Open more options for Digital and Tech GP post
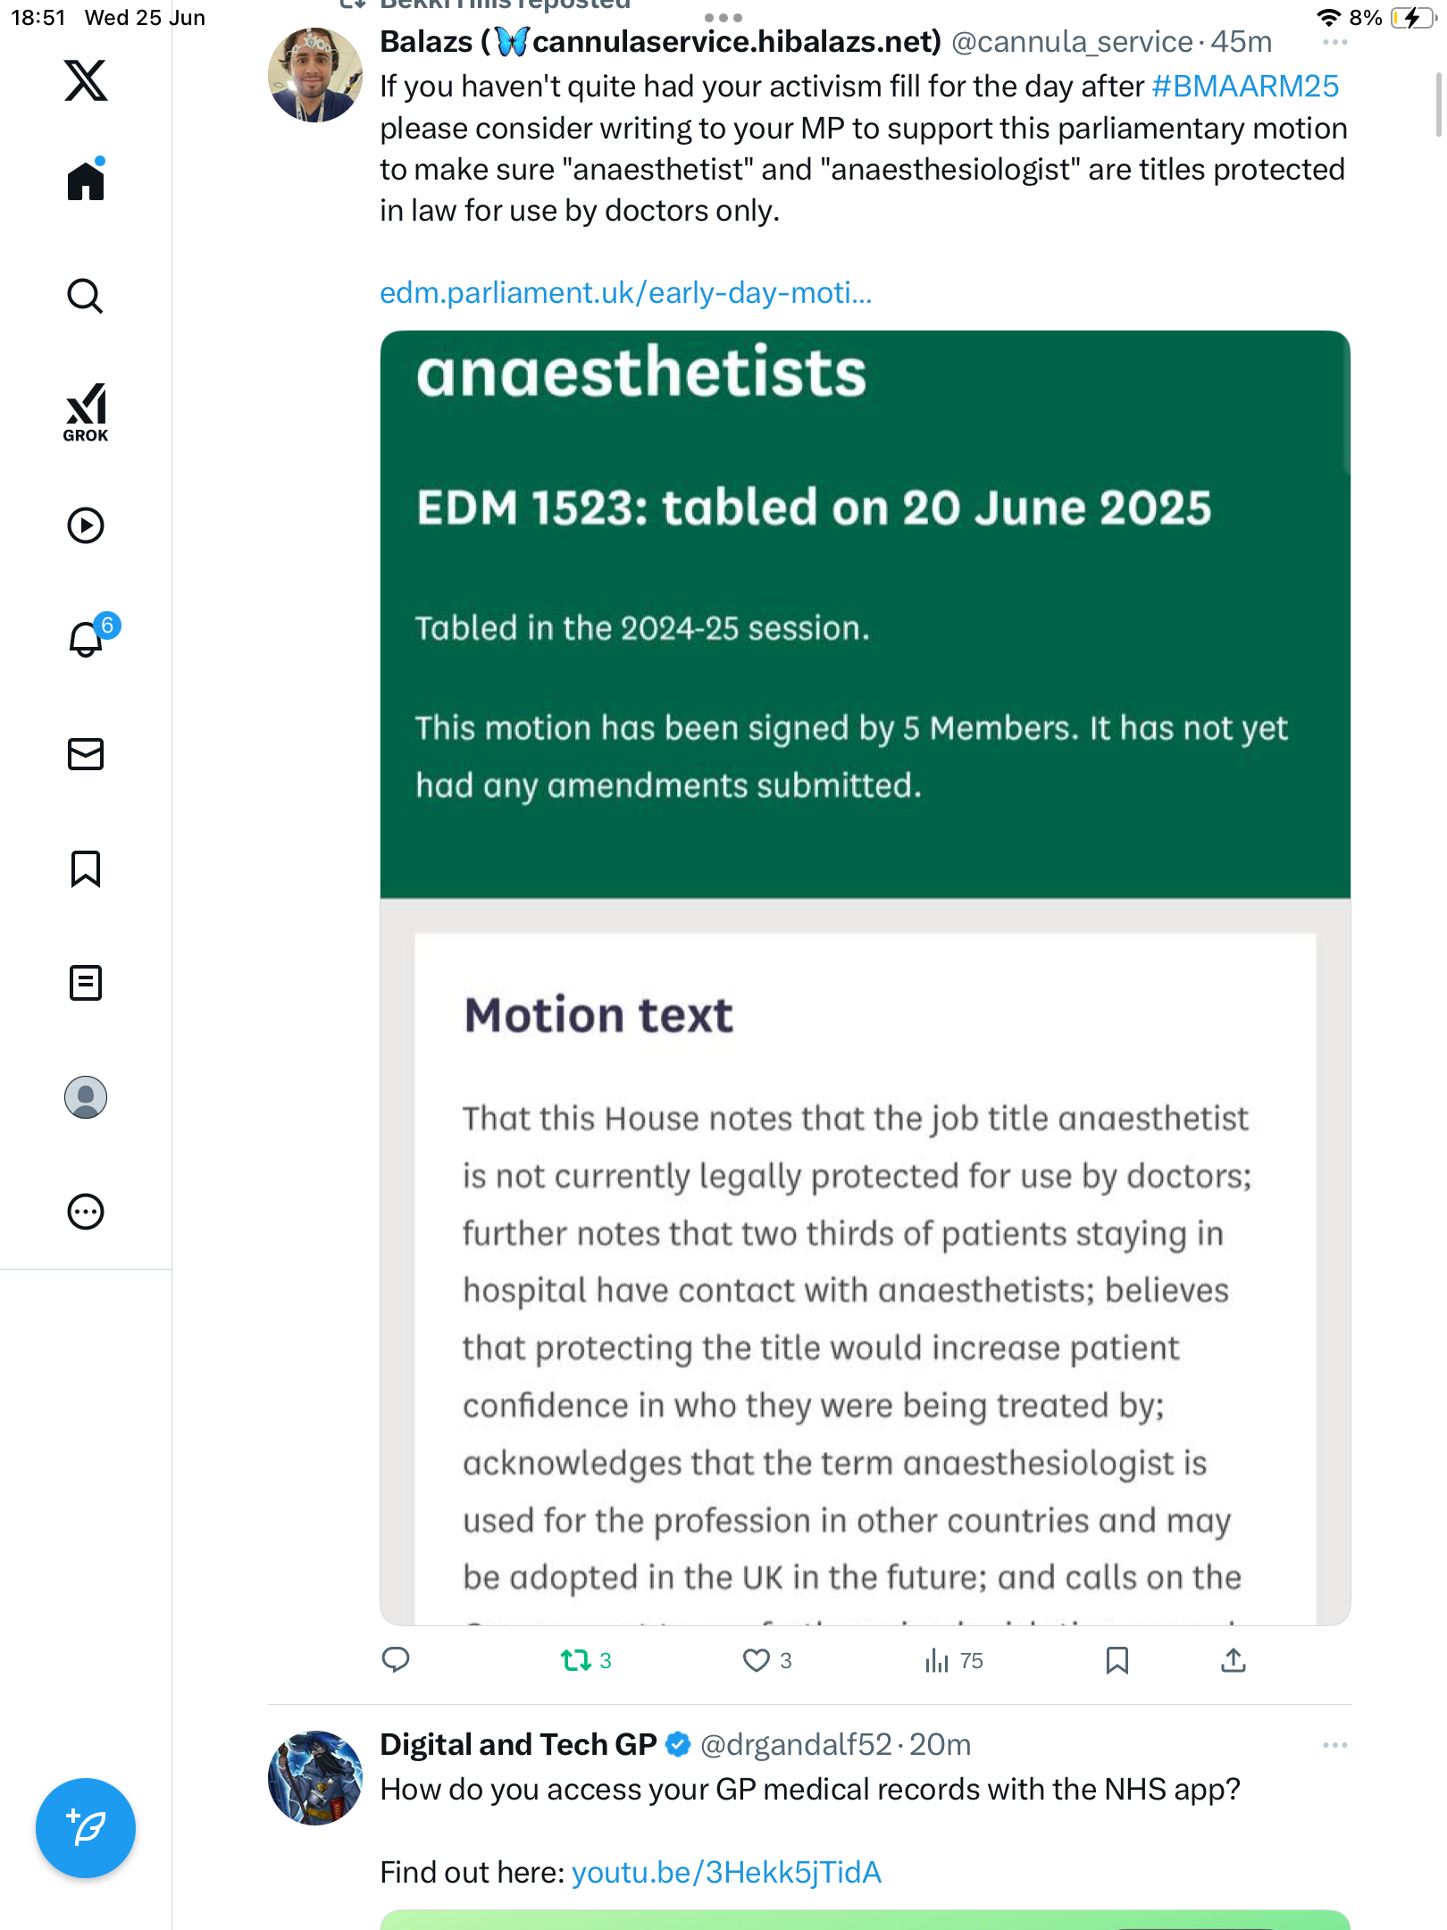 [1334, 1745]
